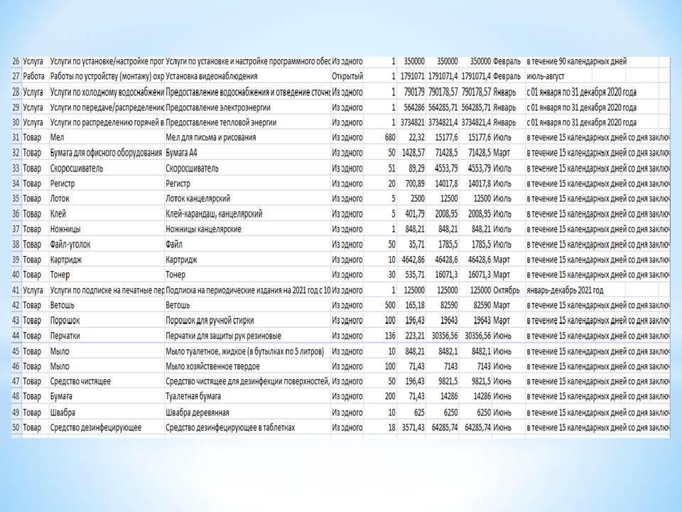Click 'Средство дезинфецирующее в таблетках' cell
The width and height of the screenshot is (682, 512).
(230, 427)
